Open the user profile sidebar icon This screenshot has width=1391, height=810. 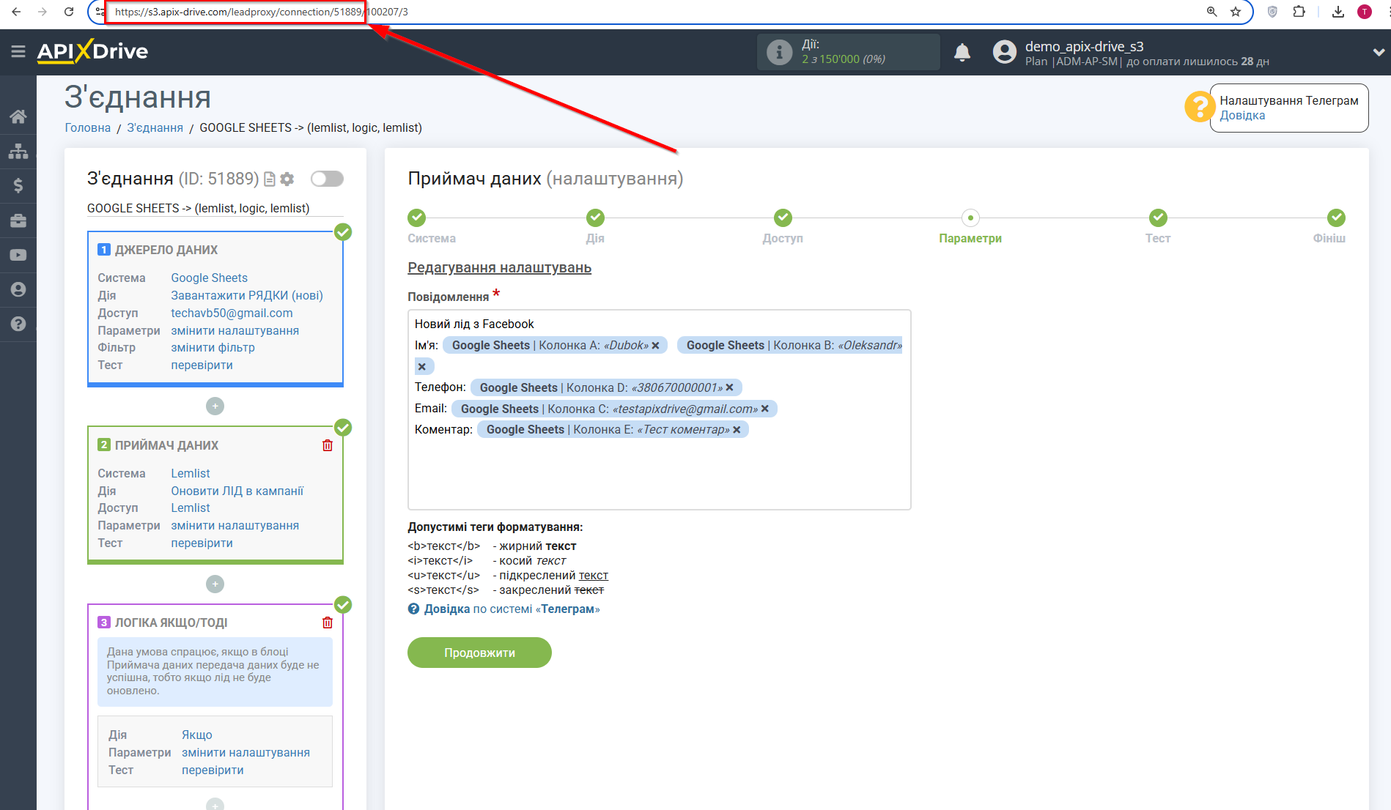point(18,289)
